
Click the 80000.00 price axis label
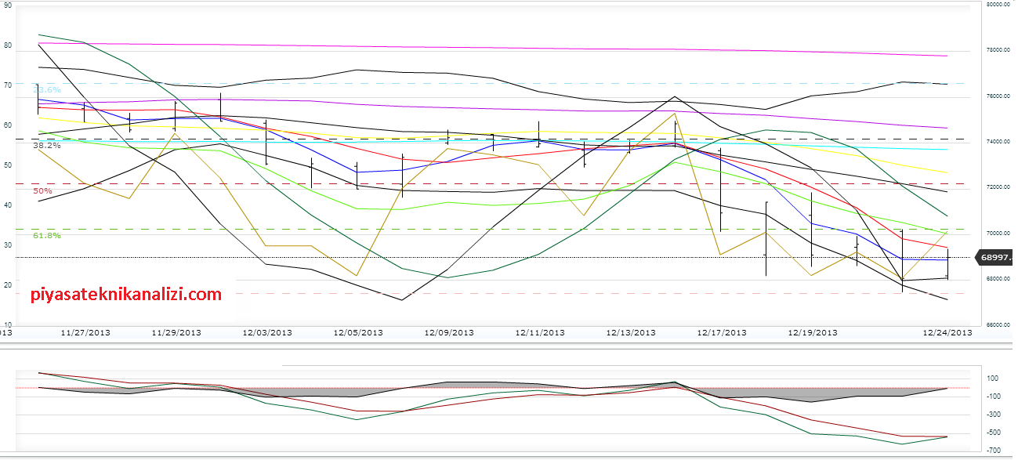996,5
